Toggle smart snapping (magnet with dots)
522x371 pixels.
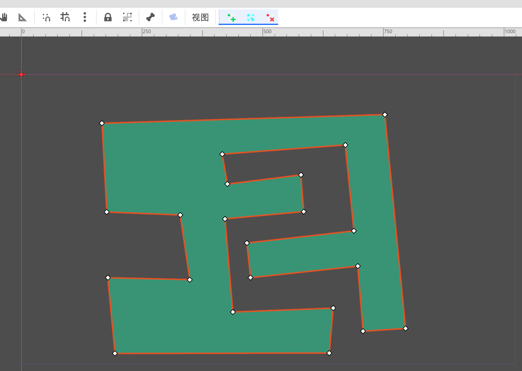coord(47,17)
